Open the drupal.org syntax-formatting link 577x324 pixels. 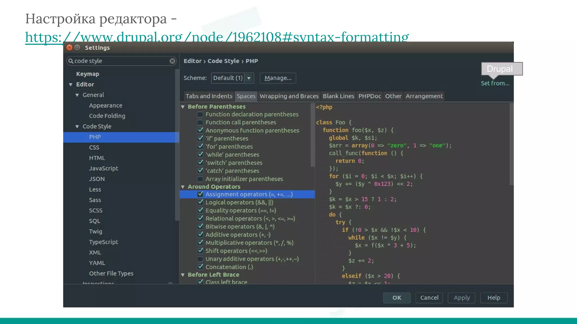tap(217, 37)
